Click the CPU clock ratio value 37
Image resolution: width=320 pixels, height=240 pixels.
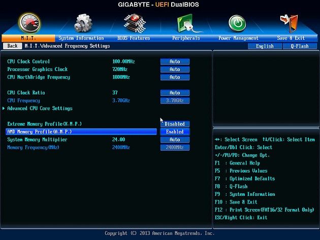pyautogui.click(x=115, y=93)
